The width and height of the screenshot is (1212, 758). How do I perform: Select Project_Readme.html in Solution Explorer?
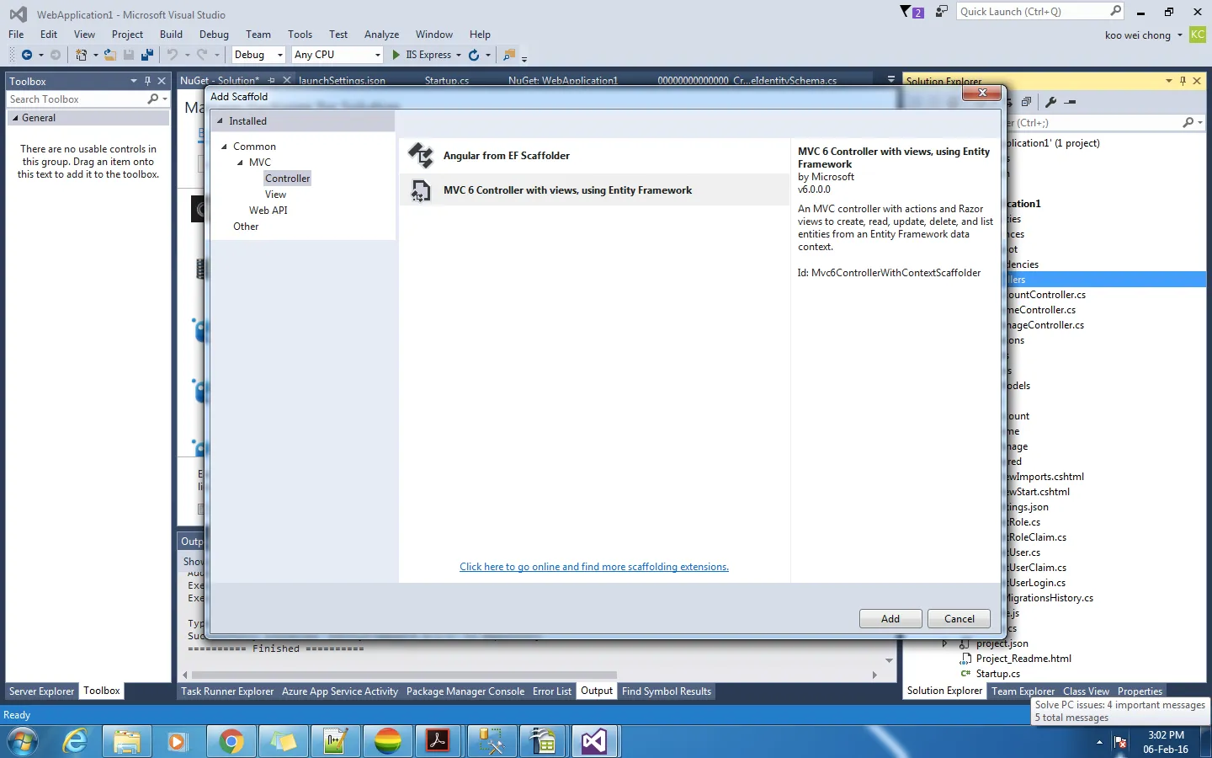1023,659
